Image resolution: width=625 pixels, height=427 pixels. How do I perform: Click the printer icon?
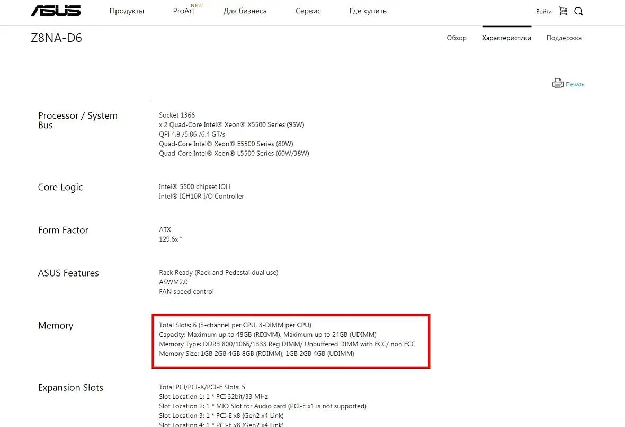tap(558, 83)
